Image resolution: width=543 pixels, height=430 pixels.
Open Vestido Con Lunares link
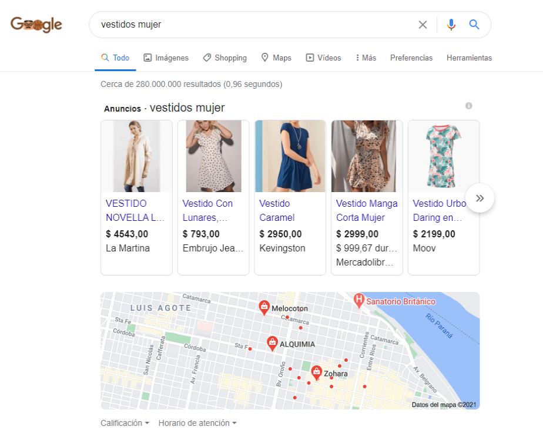click(207, 210)
